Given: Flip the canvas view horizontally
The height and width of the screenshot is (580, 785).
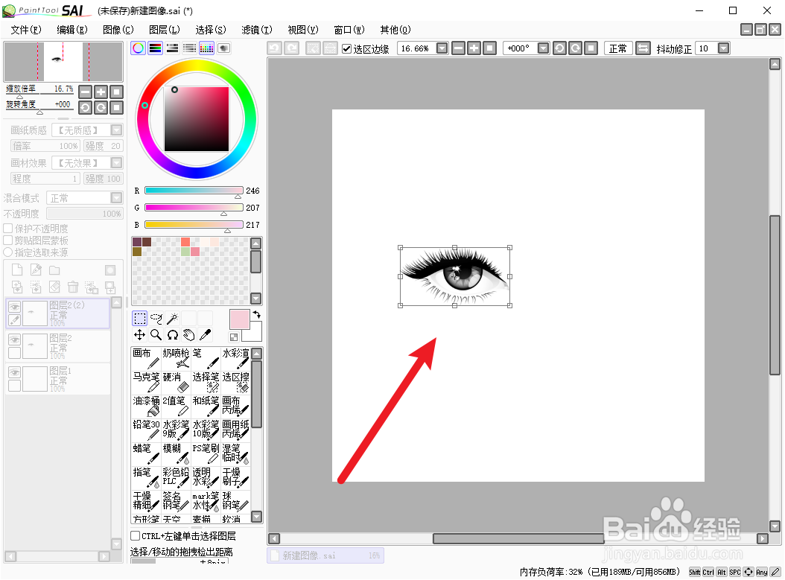Looking at the screenshot, I should click(643, 48).
